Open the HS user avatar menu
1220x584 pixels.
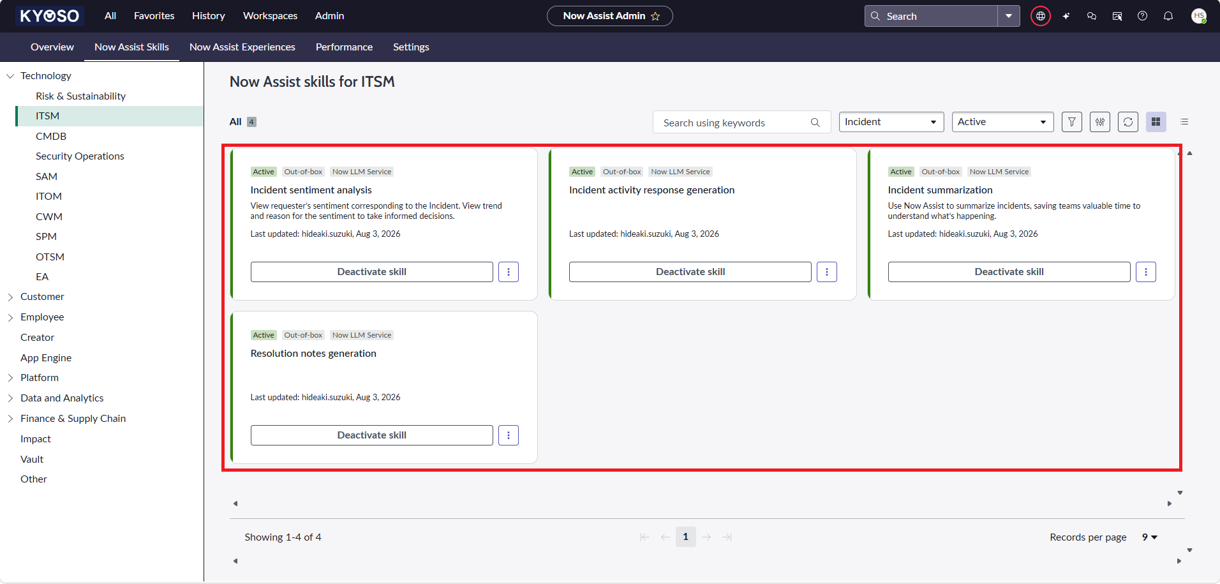pyautogui.click(x=1199, y=16)
